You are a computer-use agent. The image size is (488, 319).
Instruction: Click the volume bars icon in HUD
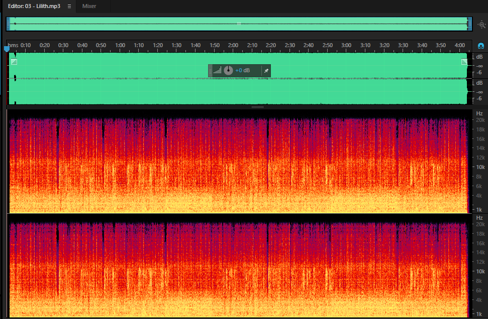coord(218,71)
